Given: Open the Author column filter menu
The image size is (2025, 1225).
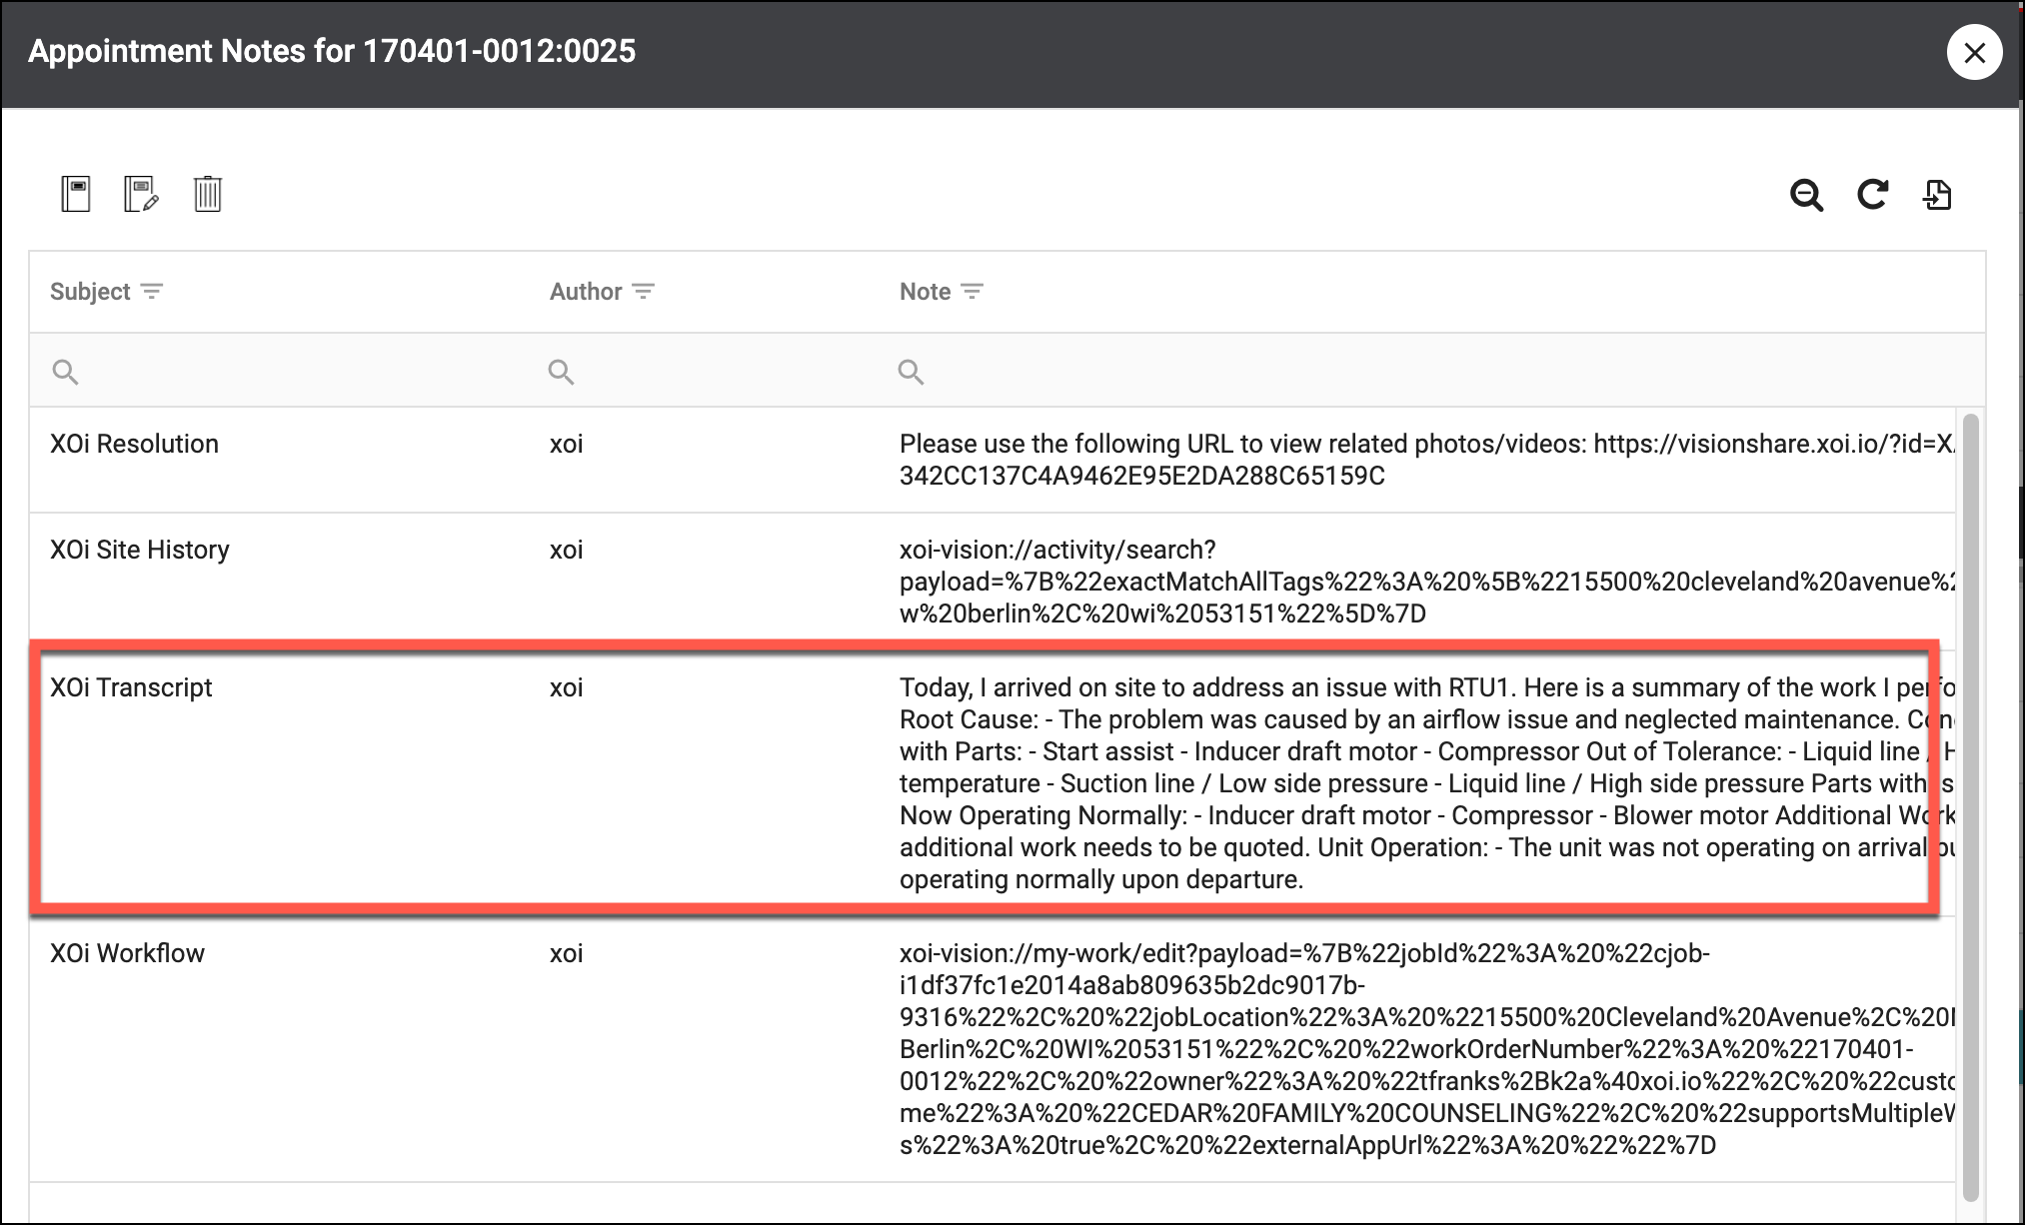Looking at the screenshot, I should tap(644, 292).
